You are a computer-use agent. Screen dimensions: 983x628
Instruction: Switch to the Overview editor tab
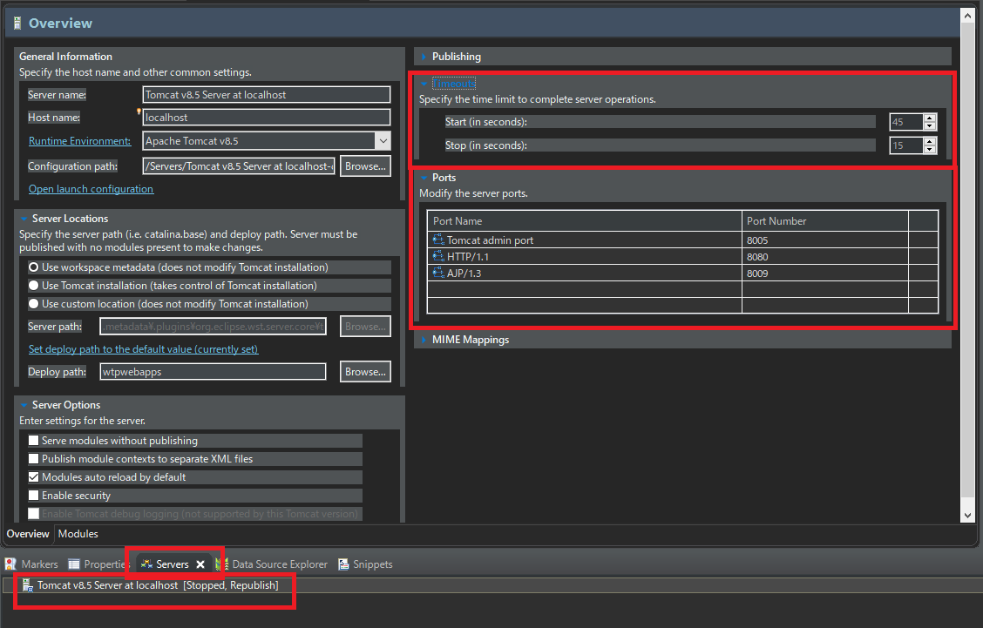click(x=28, y=534)
